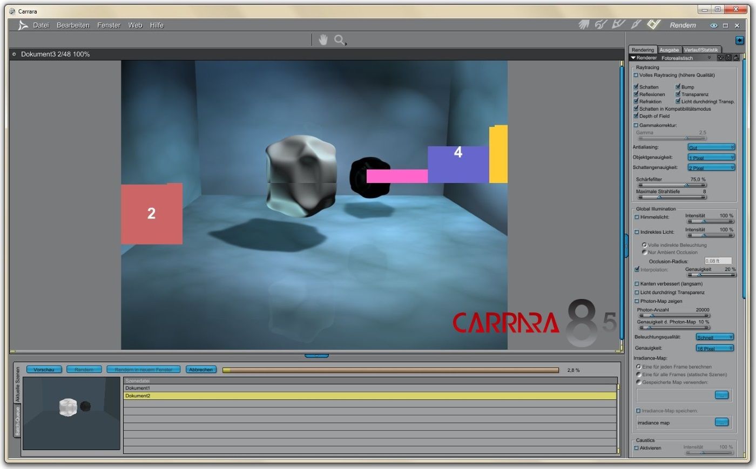The height and width of the screenshot is (469, 756).
Task: Enable Volles Raytracing checkbox
Action: pos(636,75)
